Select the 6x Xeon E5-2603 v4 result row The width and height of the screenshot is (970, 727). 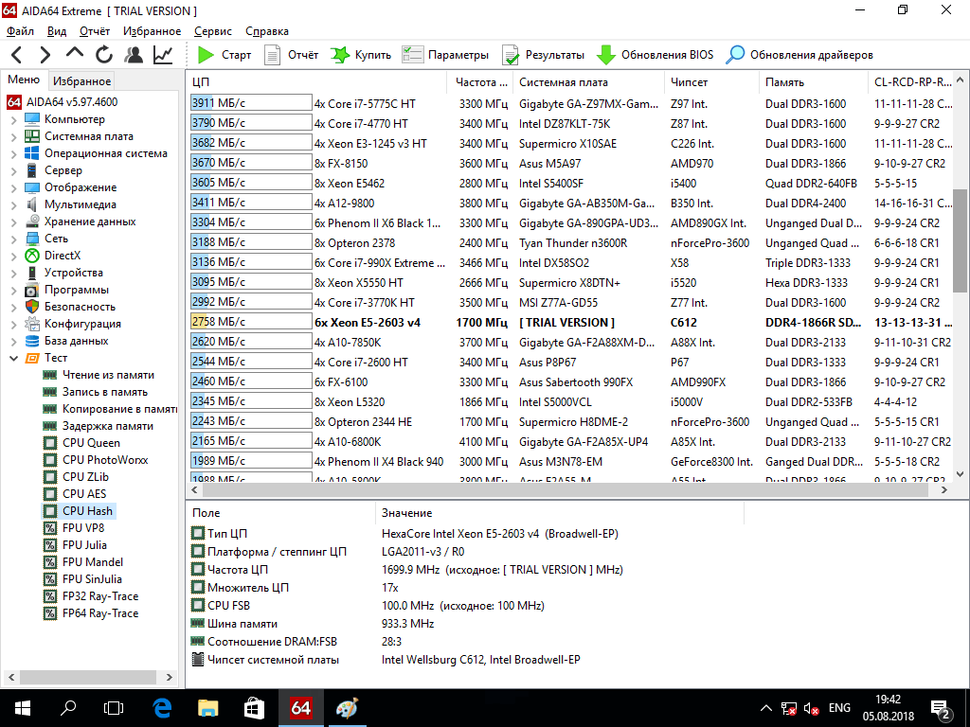[x=571, y=322]
